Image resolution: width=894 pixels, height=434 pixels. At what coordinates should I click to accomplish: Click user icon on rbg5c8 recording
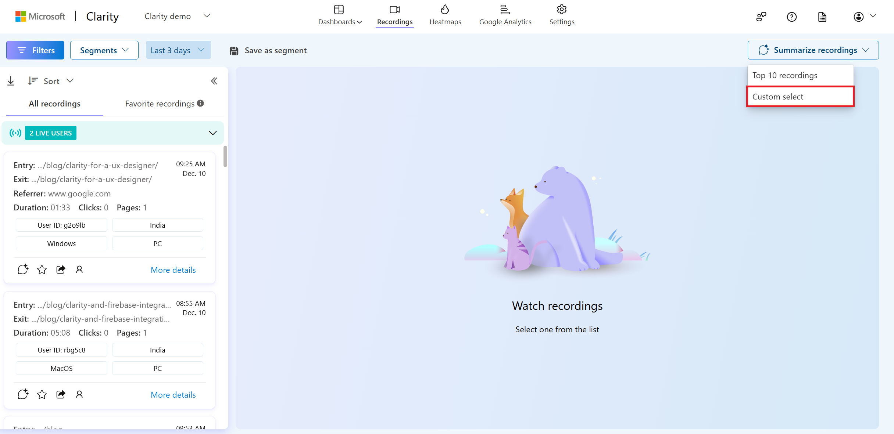pyautogui.click(x=79, y=394)
